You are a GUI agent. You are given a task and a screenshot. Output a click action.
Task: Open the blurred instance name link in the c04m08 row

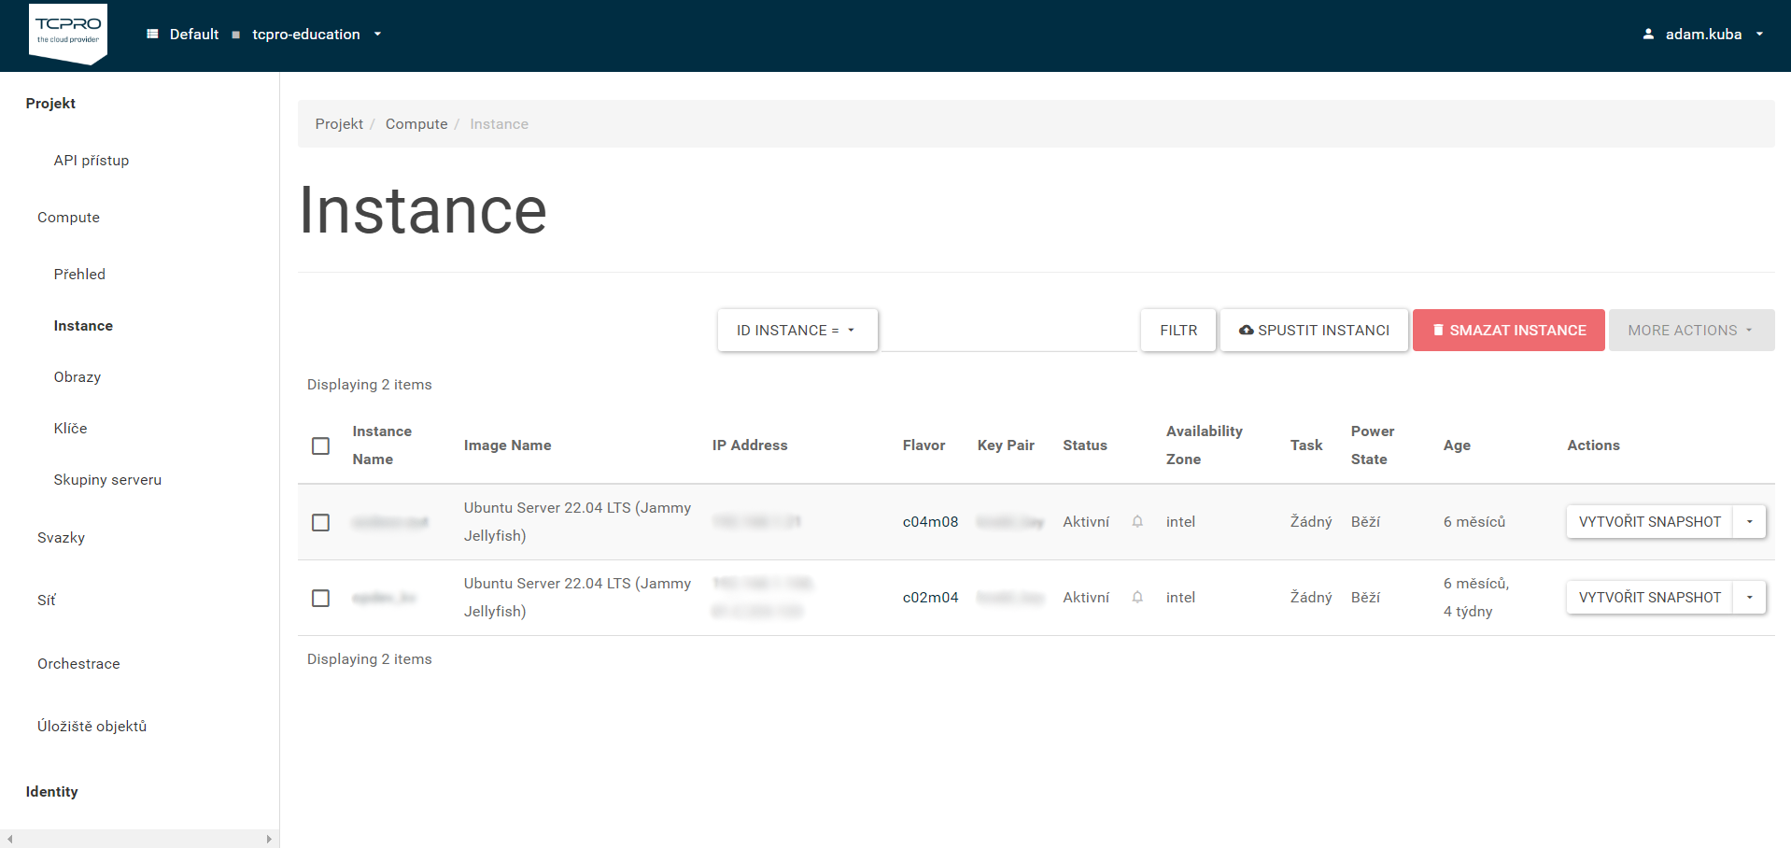click(x=389, y=522)
